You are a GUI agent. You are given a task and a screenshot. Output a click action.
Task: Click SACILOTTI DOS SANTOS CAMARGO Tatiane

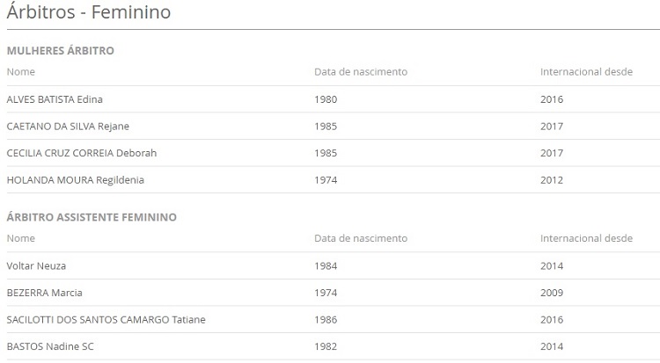point(106,320)
